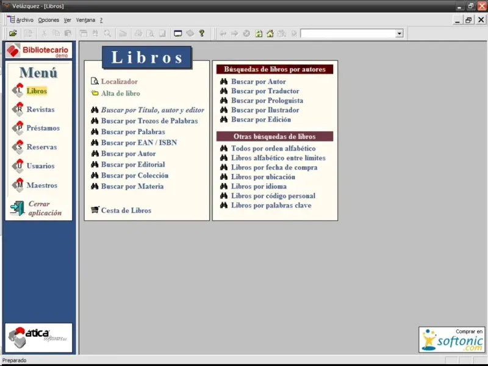The height and width of the screenshot is (366, 488).
Task: Click Cerrar aplicación link
Action: (45, 208)
